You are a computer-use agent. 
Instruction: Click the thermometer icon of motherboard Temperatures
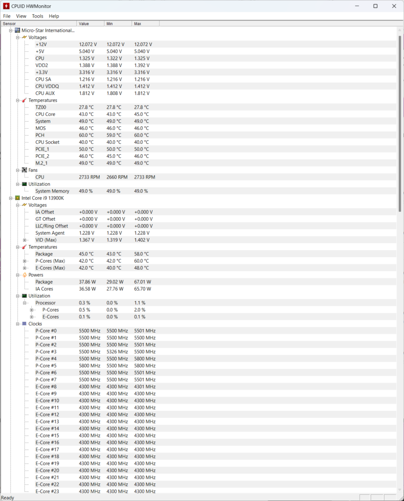pyautogui.click(x=24, y=100)
